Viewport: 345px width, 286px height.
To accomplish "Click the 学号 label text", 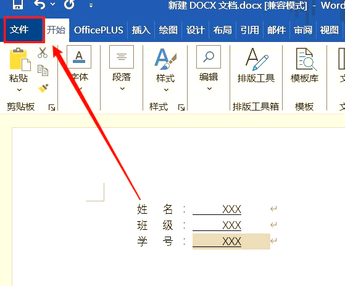I will point(155,242).
